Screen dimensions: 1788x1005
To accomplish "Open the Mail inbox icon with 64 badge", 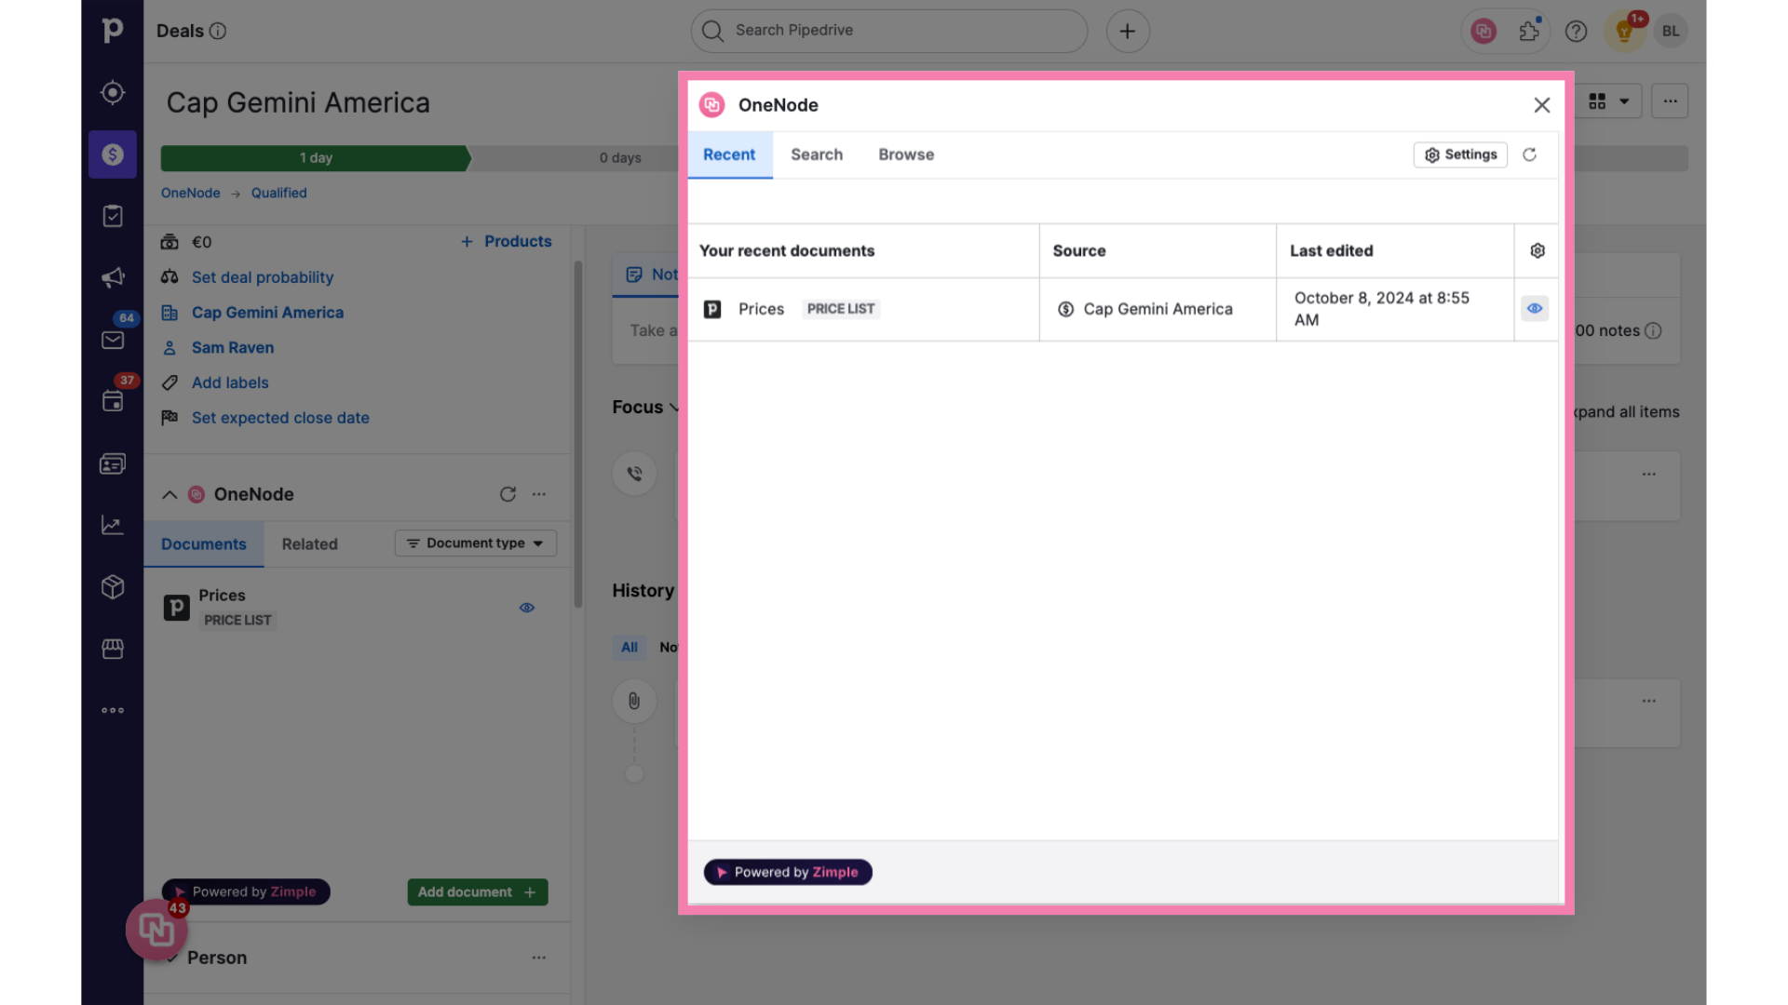I will 113,340.
